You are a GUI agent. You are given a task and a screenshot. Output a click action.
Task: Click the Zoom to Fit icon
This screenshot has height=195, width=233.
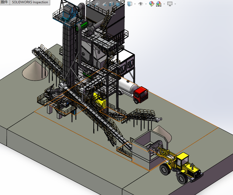click(x=90, y=4)
